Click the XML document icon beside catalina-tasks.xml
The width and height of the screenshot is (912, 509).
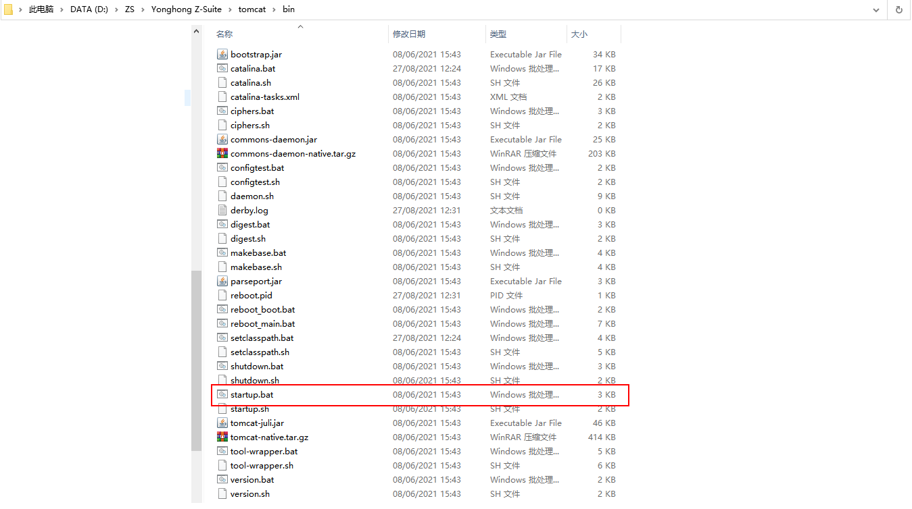point(222,97)
